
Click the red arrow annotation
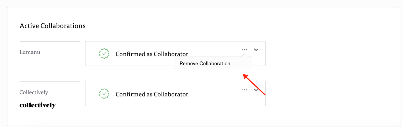pyautogui.click(x=254, y=84)
